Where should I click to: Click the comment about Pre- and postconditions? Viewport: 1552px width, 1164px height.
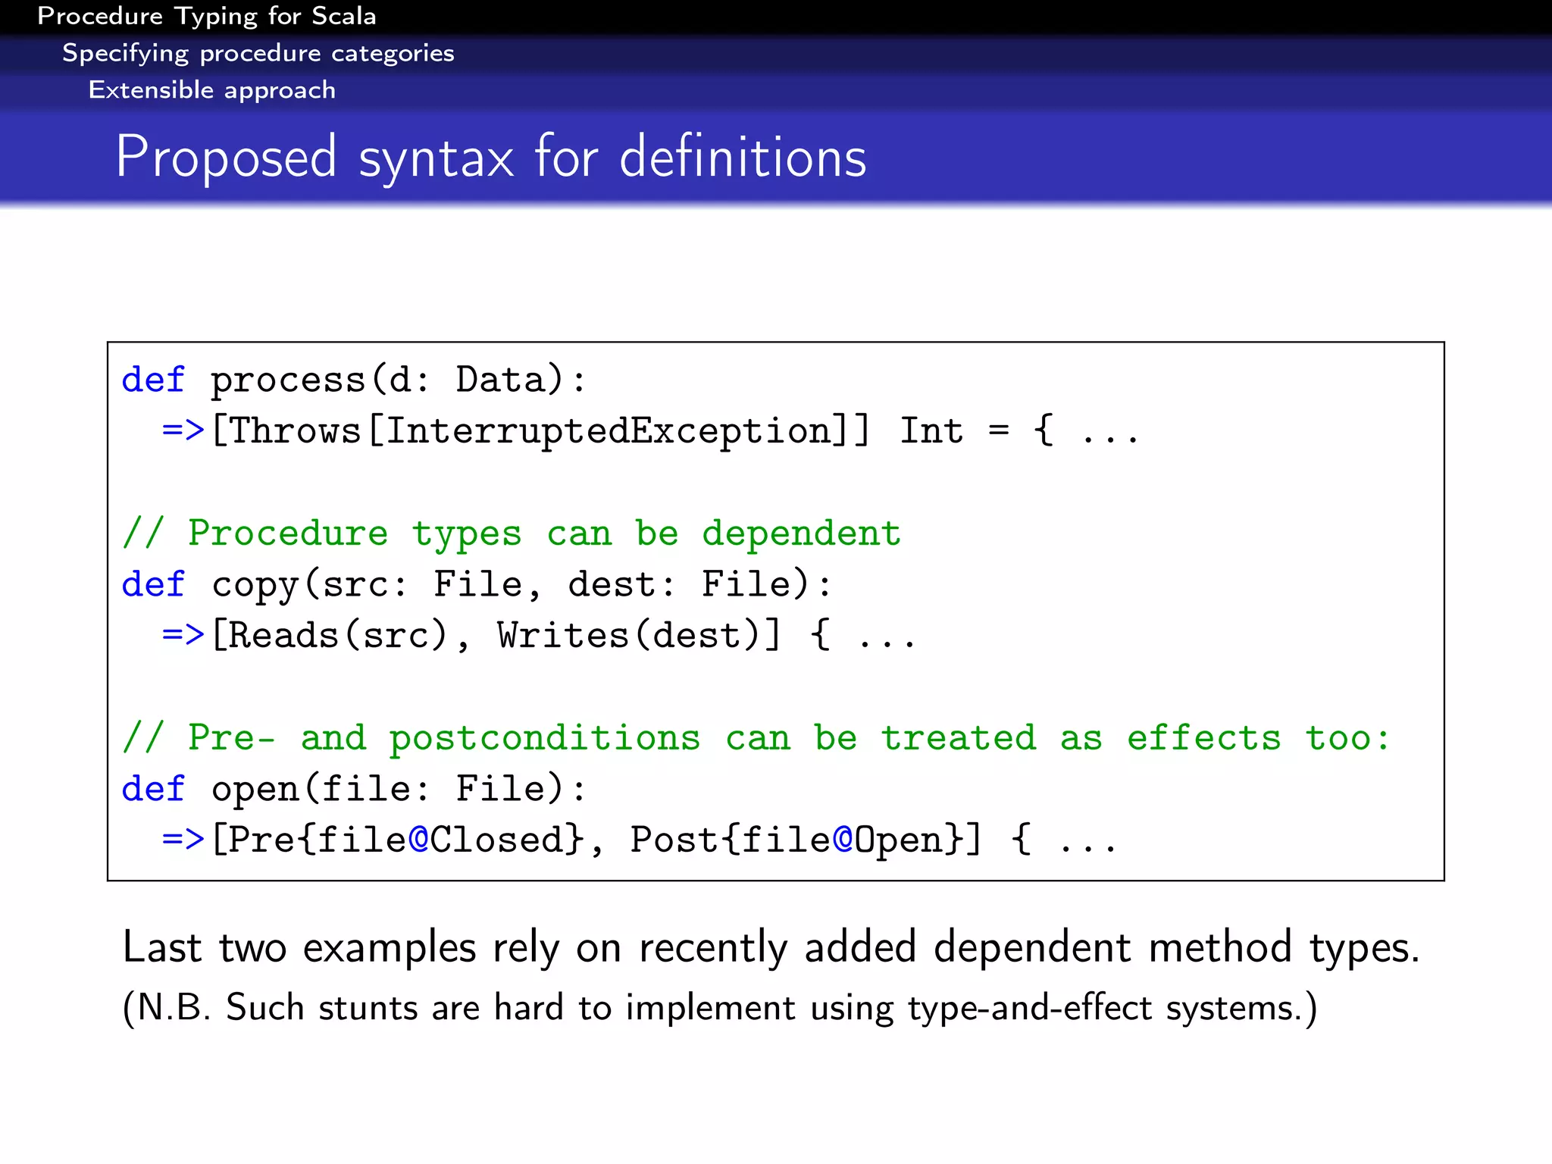tap(756, 737)
